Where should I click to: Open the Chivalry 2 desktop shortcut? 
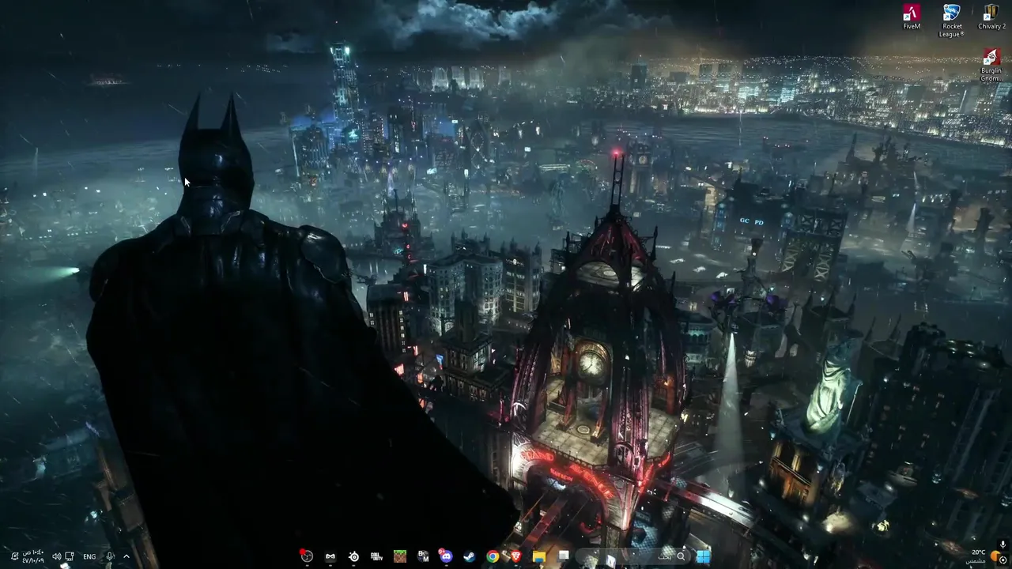[991, 17]
